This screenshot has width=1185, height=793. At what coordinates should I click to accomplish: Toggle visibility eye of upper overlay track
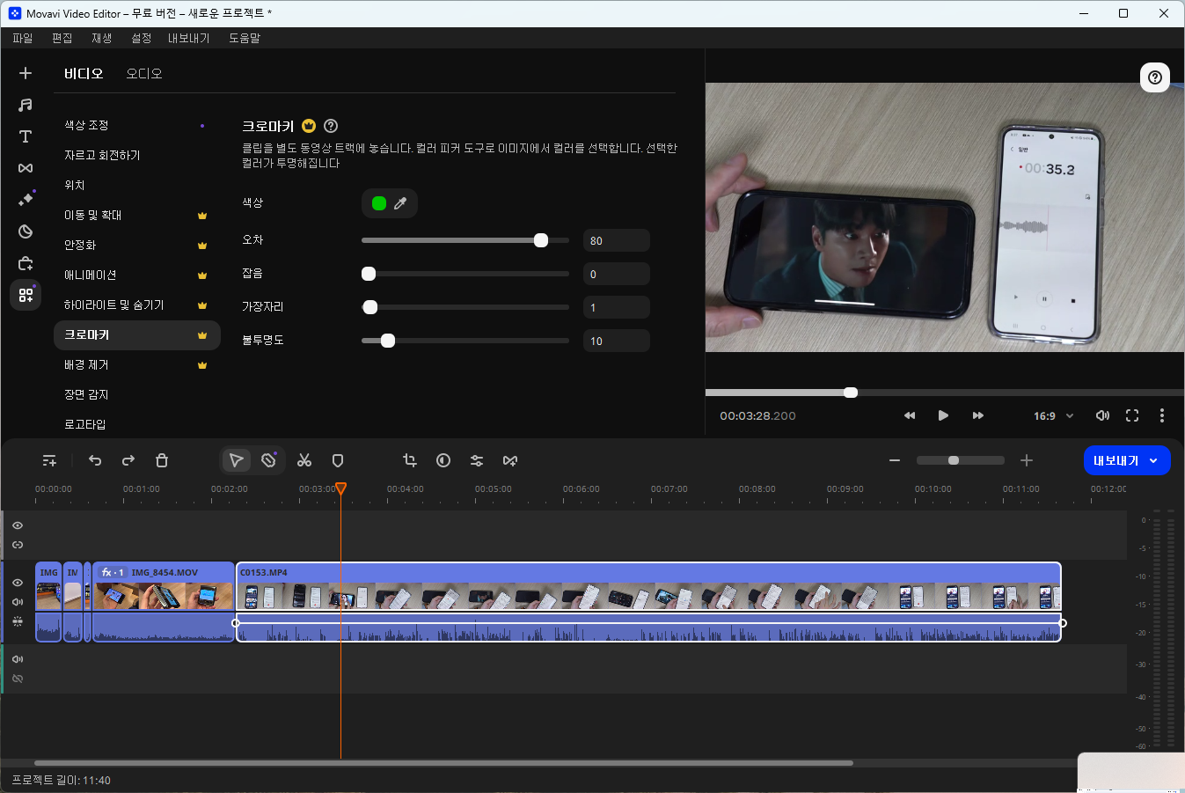point(18,525)
